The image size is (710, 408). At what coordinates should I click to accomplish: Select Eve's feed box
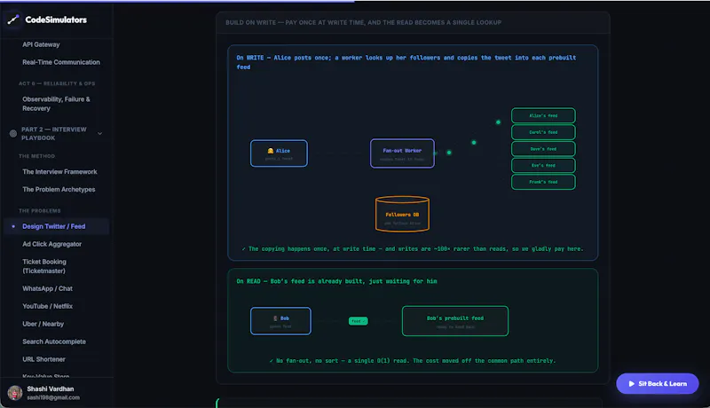coord(543,165)
